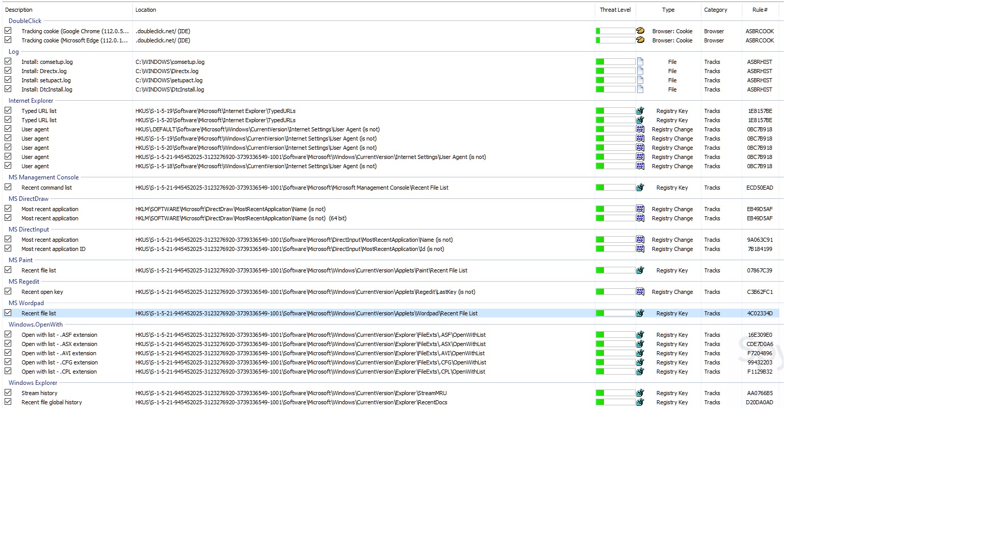This screenshot has height=552, width=981.
Task: Click threat level bar for setupact.log
Action: tap(615, 80)
